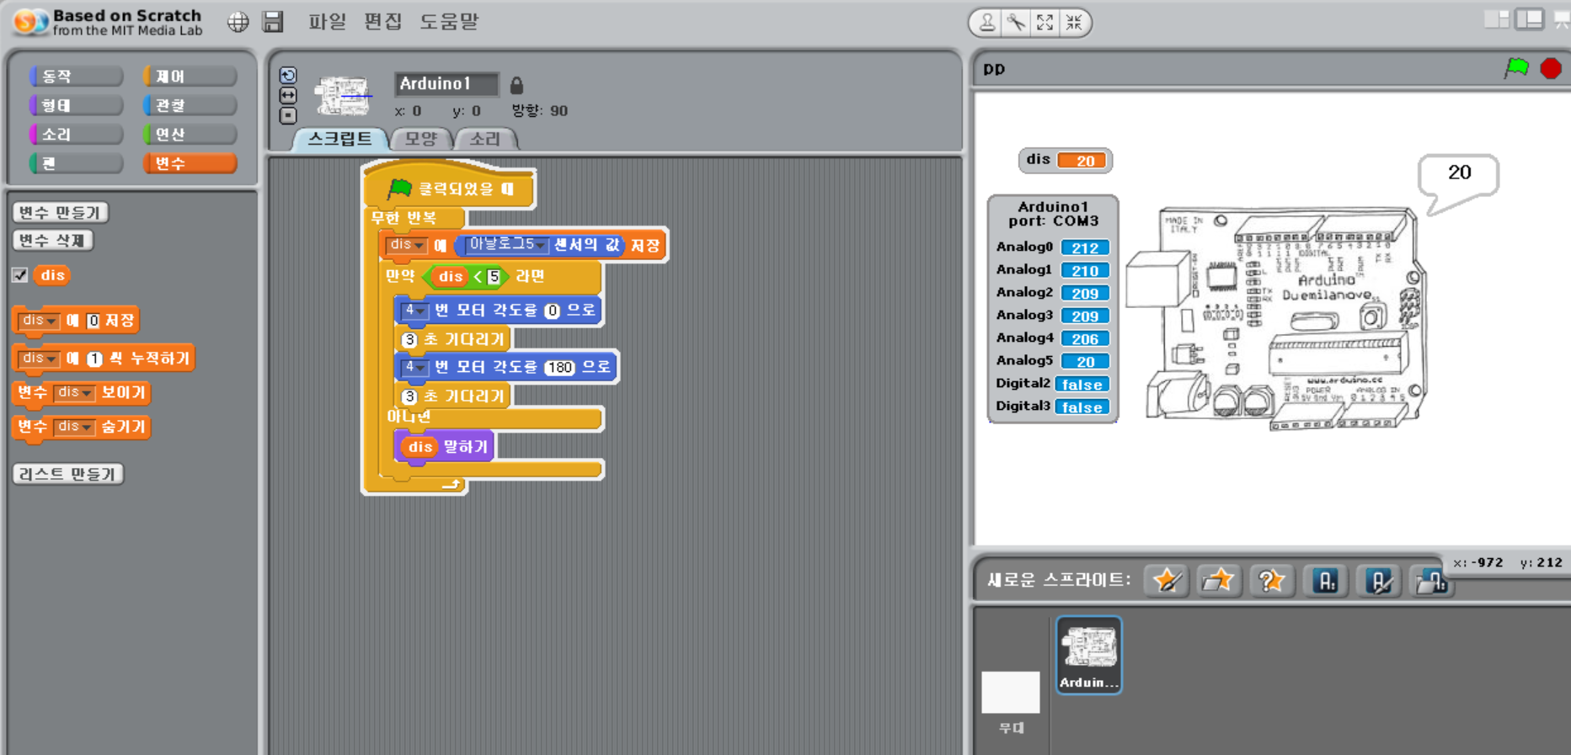Click the Digital2 false reading

click(x=1082, y=385)
